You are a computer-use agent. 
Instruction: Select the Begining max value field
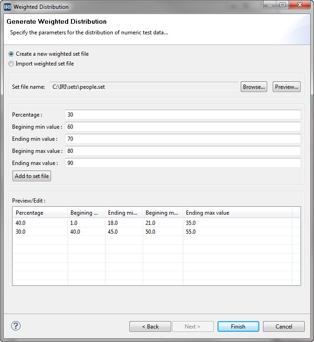pos(183,151)
